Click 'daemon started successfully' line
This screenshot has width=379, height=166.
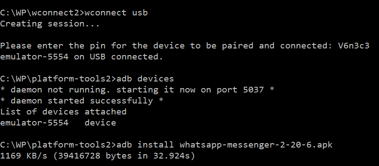(82, 101)
